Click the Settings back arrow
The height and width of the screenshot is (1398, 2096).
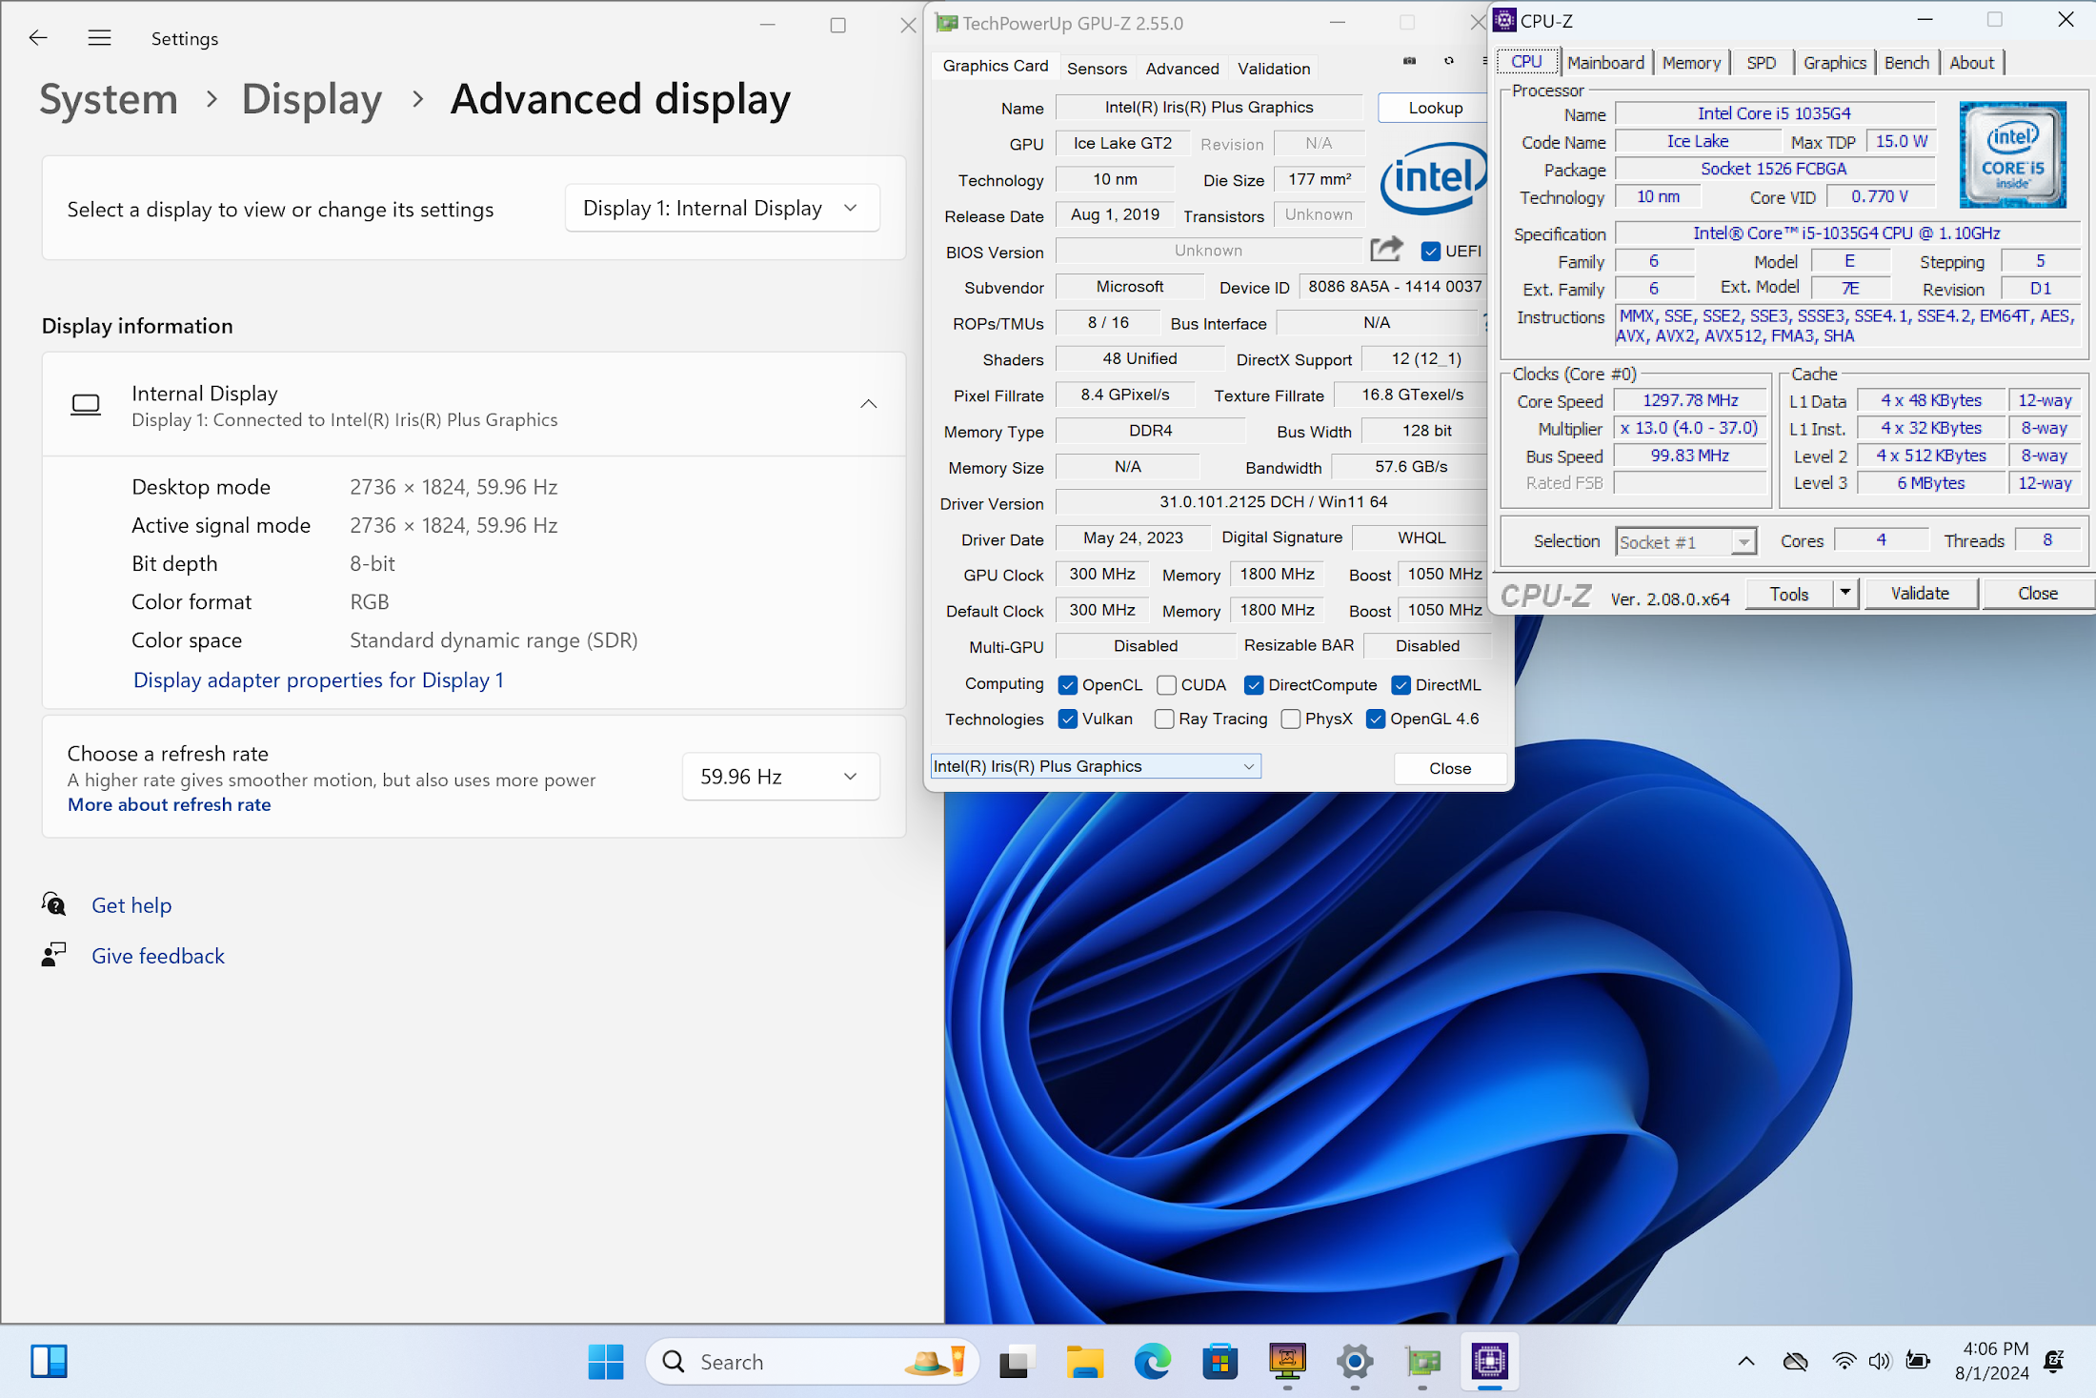click(x=38, y=38)
